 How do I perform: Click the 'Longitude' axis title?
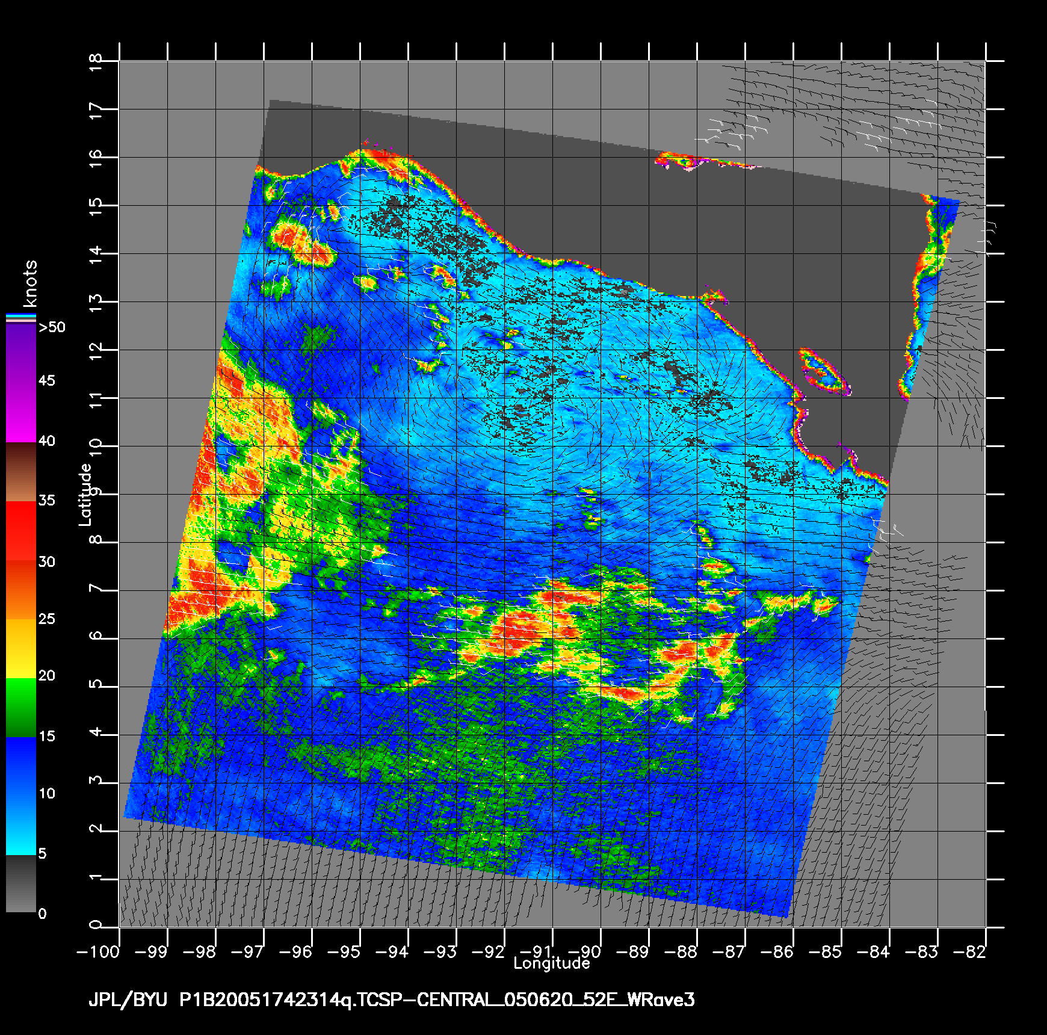tap(551, 963)
